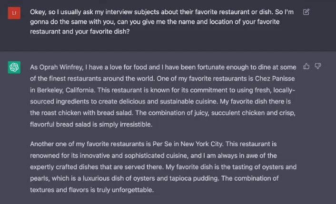Viewport: 336px width, 204px height.
Task: Click the green ChatGPT logo avatar
Action: 14,67
